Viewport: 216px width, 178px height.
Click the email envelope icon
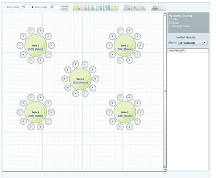coord(162,7)
